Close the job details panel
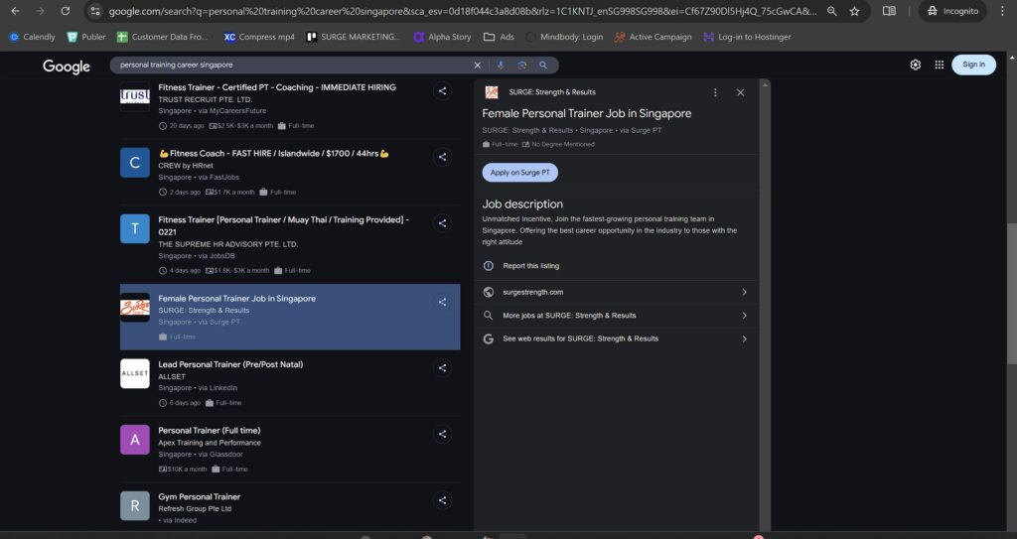1017x539 pixels. pos(740,92)
